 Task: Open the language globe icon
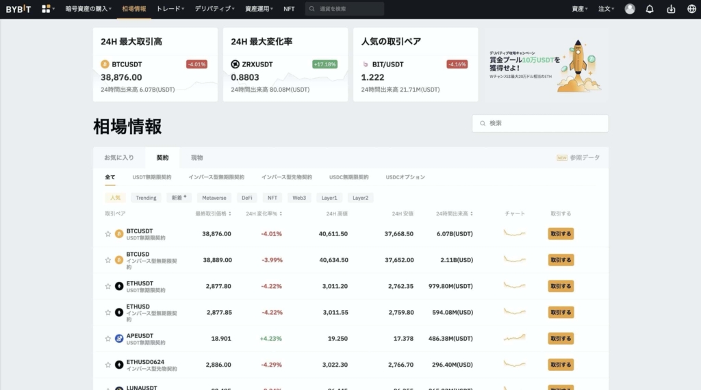click(691, 9)
